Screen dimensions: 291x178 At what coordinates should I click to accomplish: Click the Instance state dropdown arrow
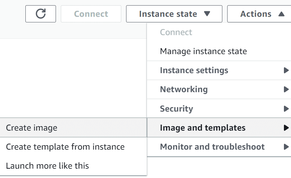pos(207,14)
